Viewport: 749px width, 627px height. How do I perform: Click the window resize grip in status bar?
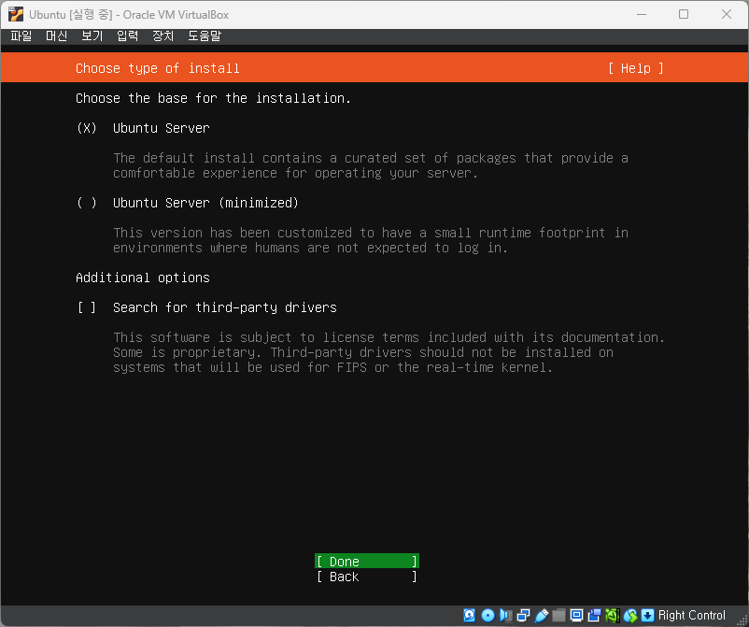click(742, 619)
